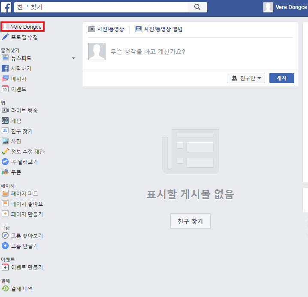Click the top bar profile avatar thumbnail
Image resolution: width=308 pixels, height=297 pixels.
[x=268, y=7]
